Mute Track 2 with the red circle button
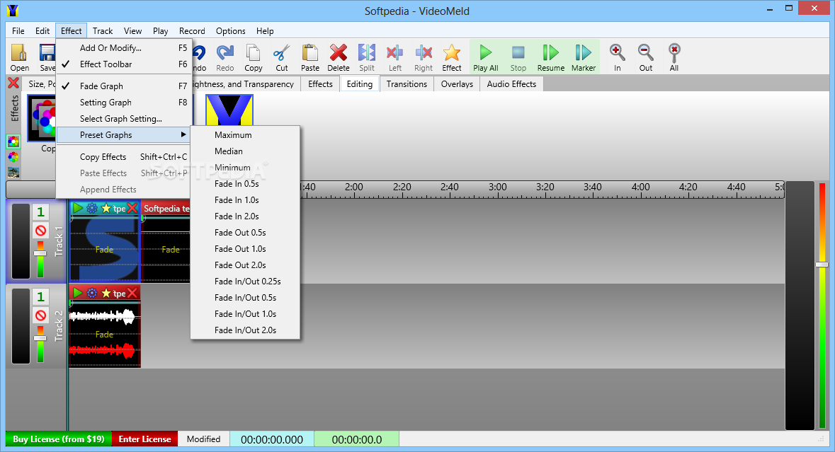 click(x=40, y=316)
